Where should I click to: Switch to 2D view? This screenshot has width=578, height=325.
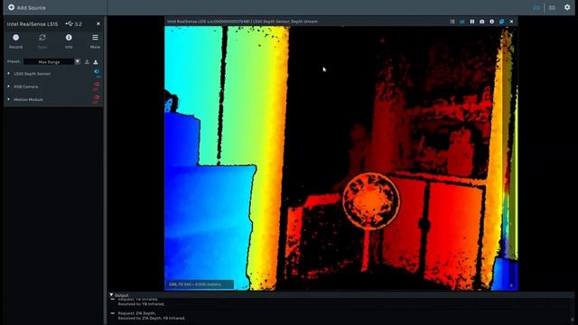(x=536, y=8)
